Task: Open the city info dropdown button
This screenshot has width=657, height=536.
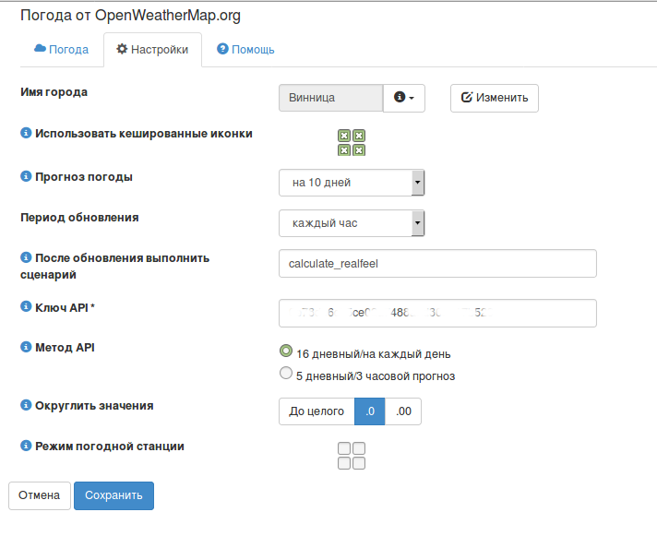Action: point(404,98)
